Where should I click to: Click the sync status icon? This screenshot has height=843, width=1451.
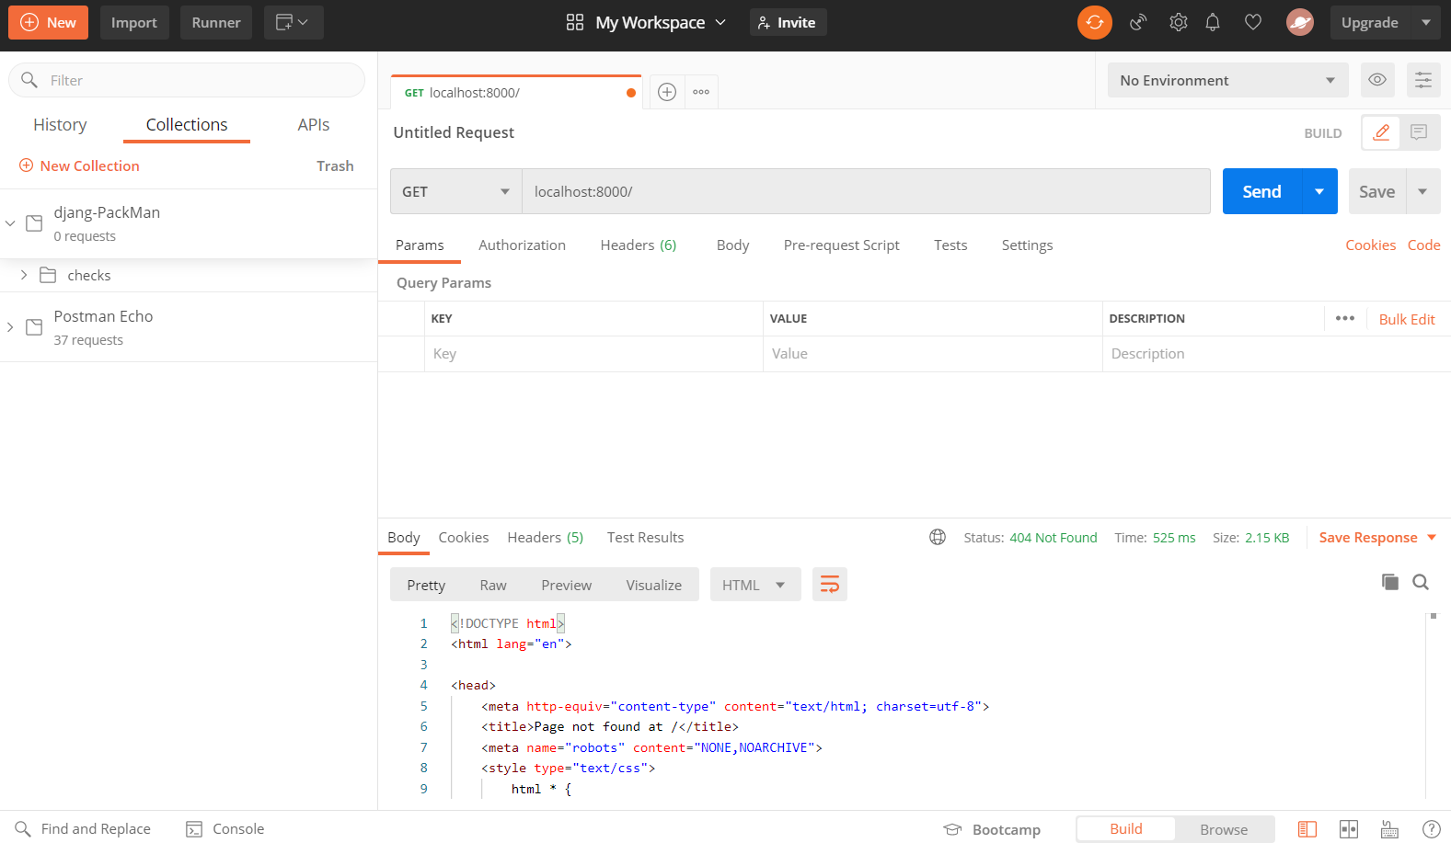1094,22
